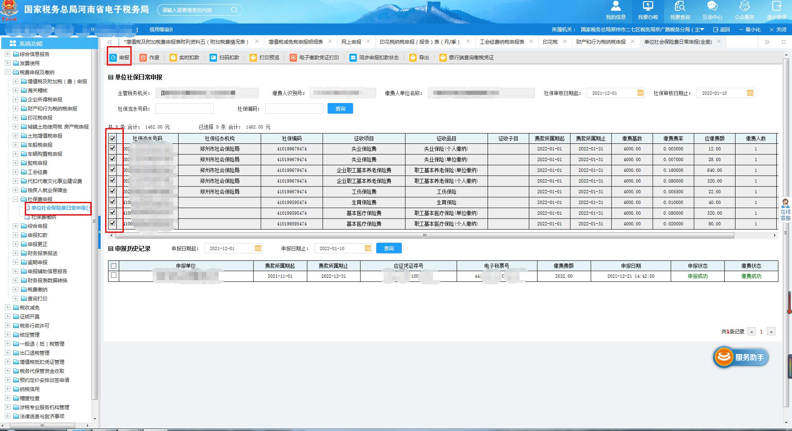Switch to the 印花税 tab

[550, 42]
